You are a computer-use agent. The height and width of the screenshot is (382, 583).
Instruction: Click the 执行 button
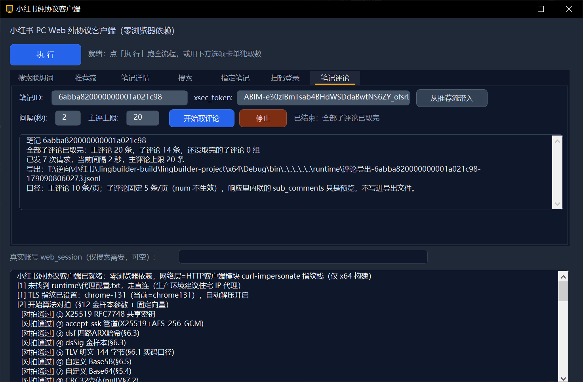46,55
